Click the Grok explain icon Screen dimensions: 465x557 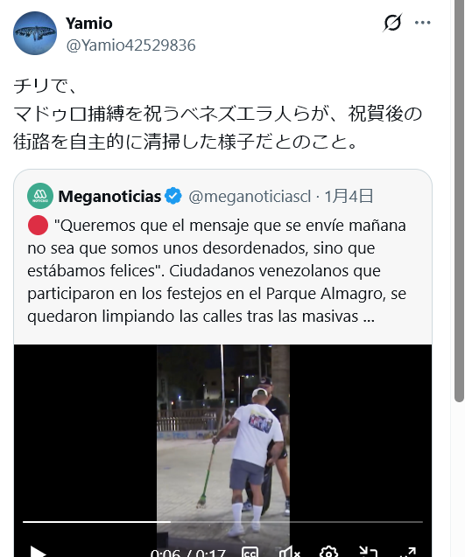tap(392, 23)
